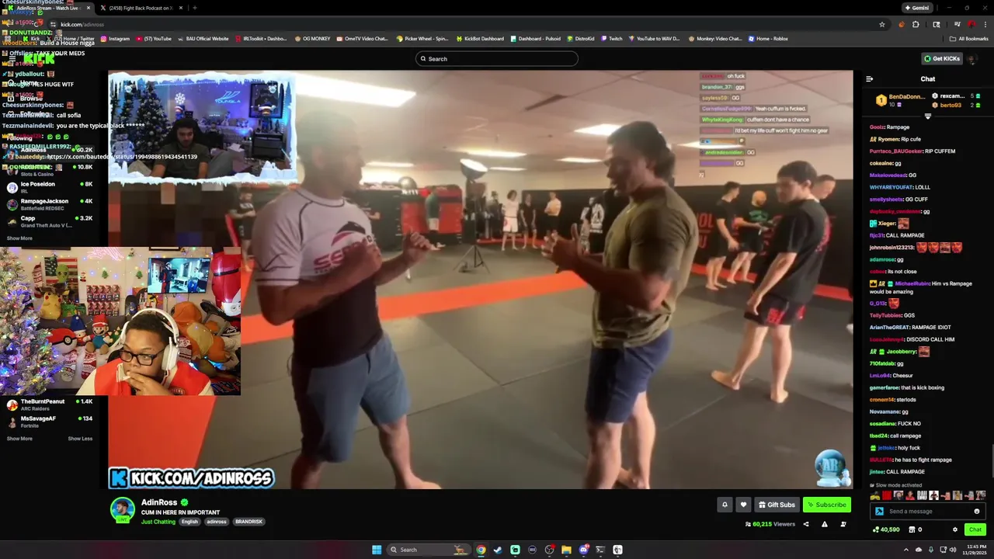The width and height of the screenshot is (994, 559).
Task: Open the Home - Roblox bookmark
Action: (x=768, y=38)
